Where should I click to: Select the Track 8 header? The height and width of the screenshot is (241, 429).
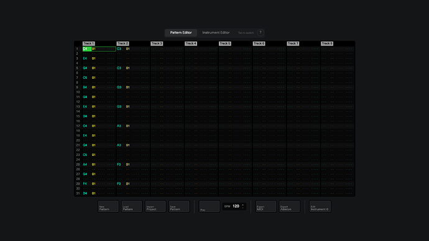coord(327,43)
